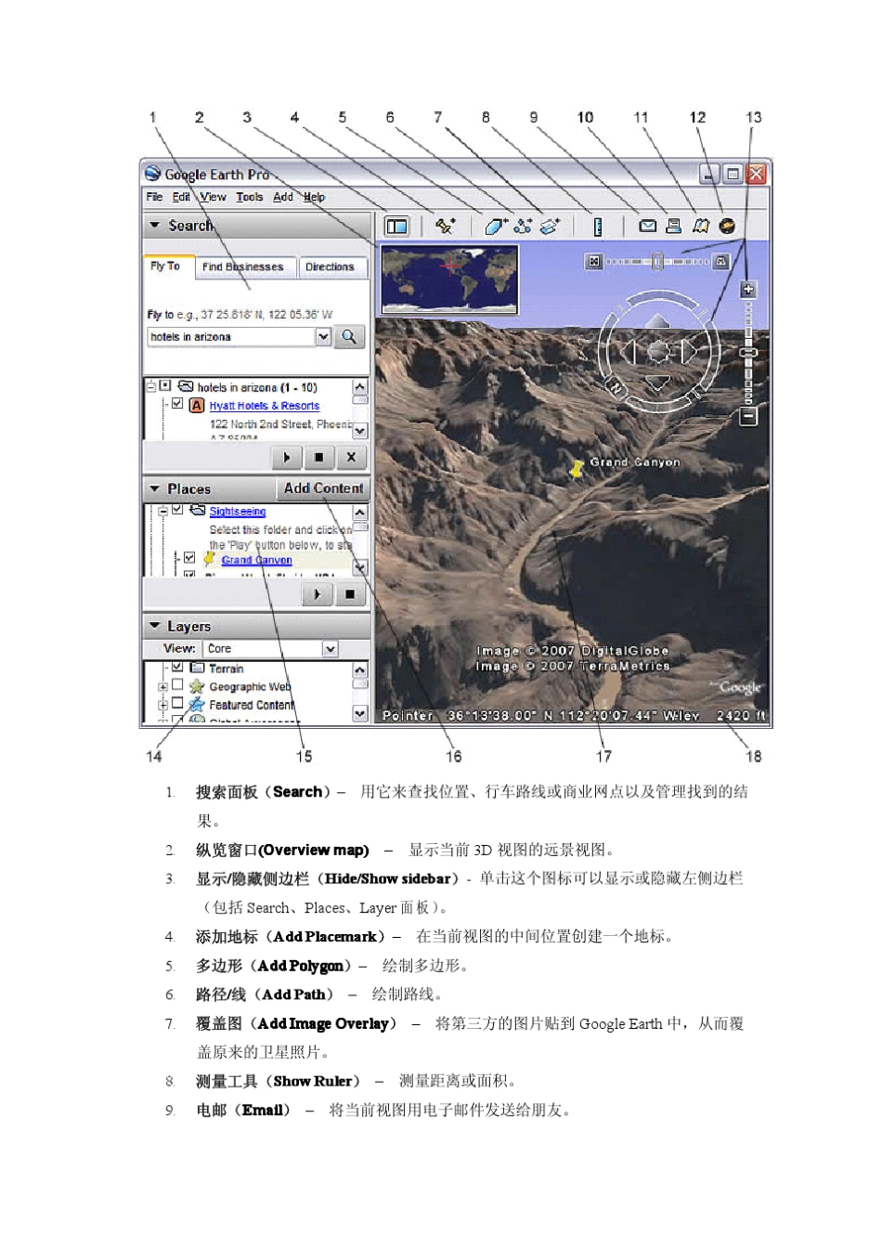Expand the Featured Content layer node
The image size is (882, 1248).
(162, 705)
